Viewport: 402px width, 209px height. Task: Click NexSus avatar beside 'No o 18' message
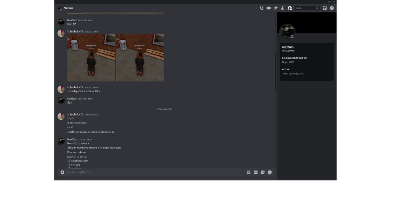(61, 142)
